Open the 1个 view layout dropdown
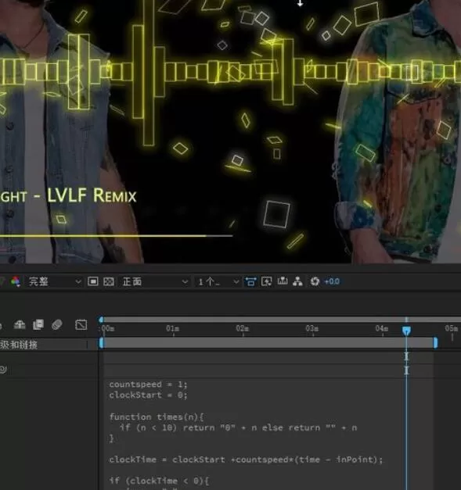 point(218,281)
